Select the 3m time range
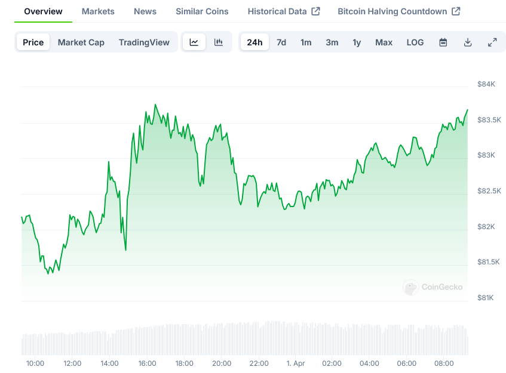 coord(332,42)
